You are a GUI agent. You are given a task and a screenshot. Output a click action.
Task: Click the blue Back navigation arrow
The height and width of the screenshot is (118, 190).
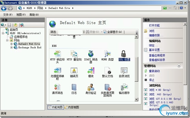point(4,8)
